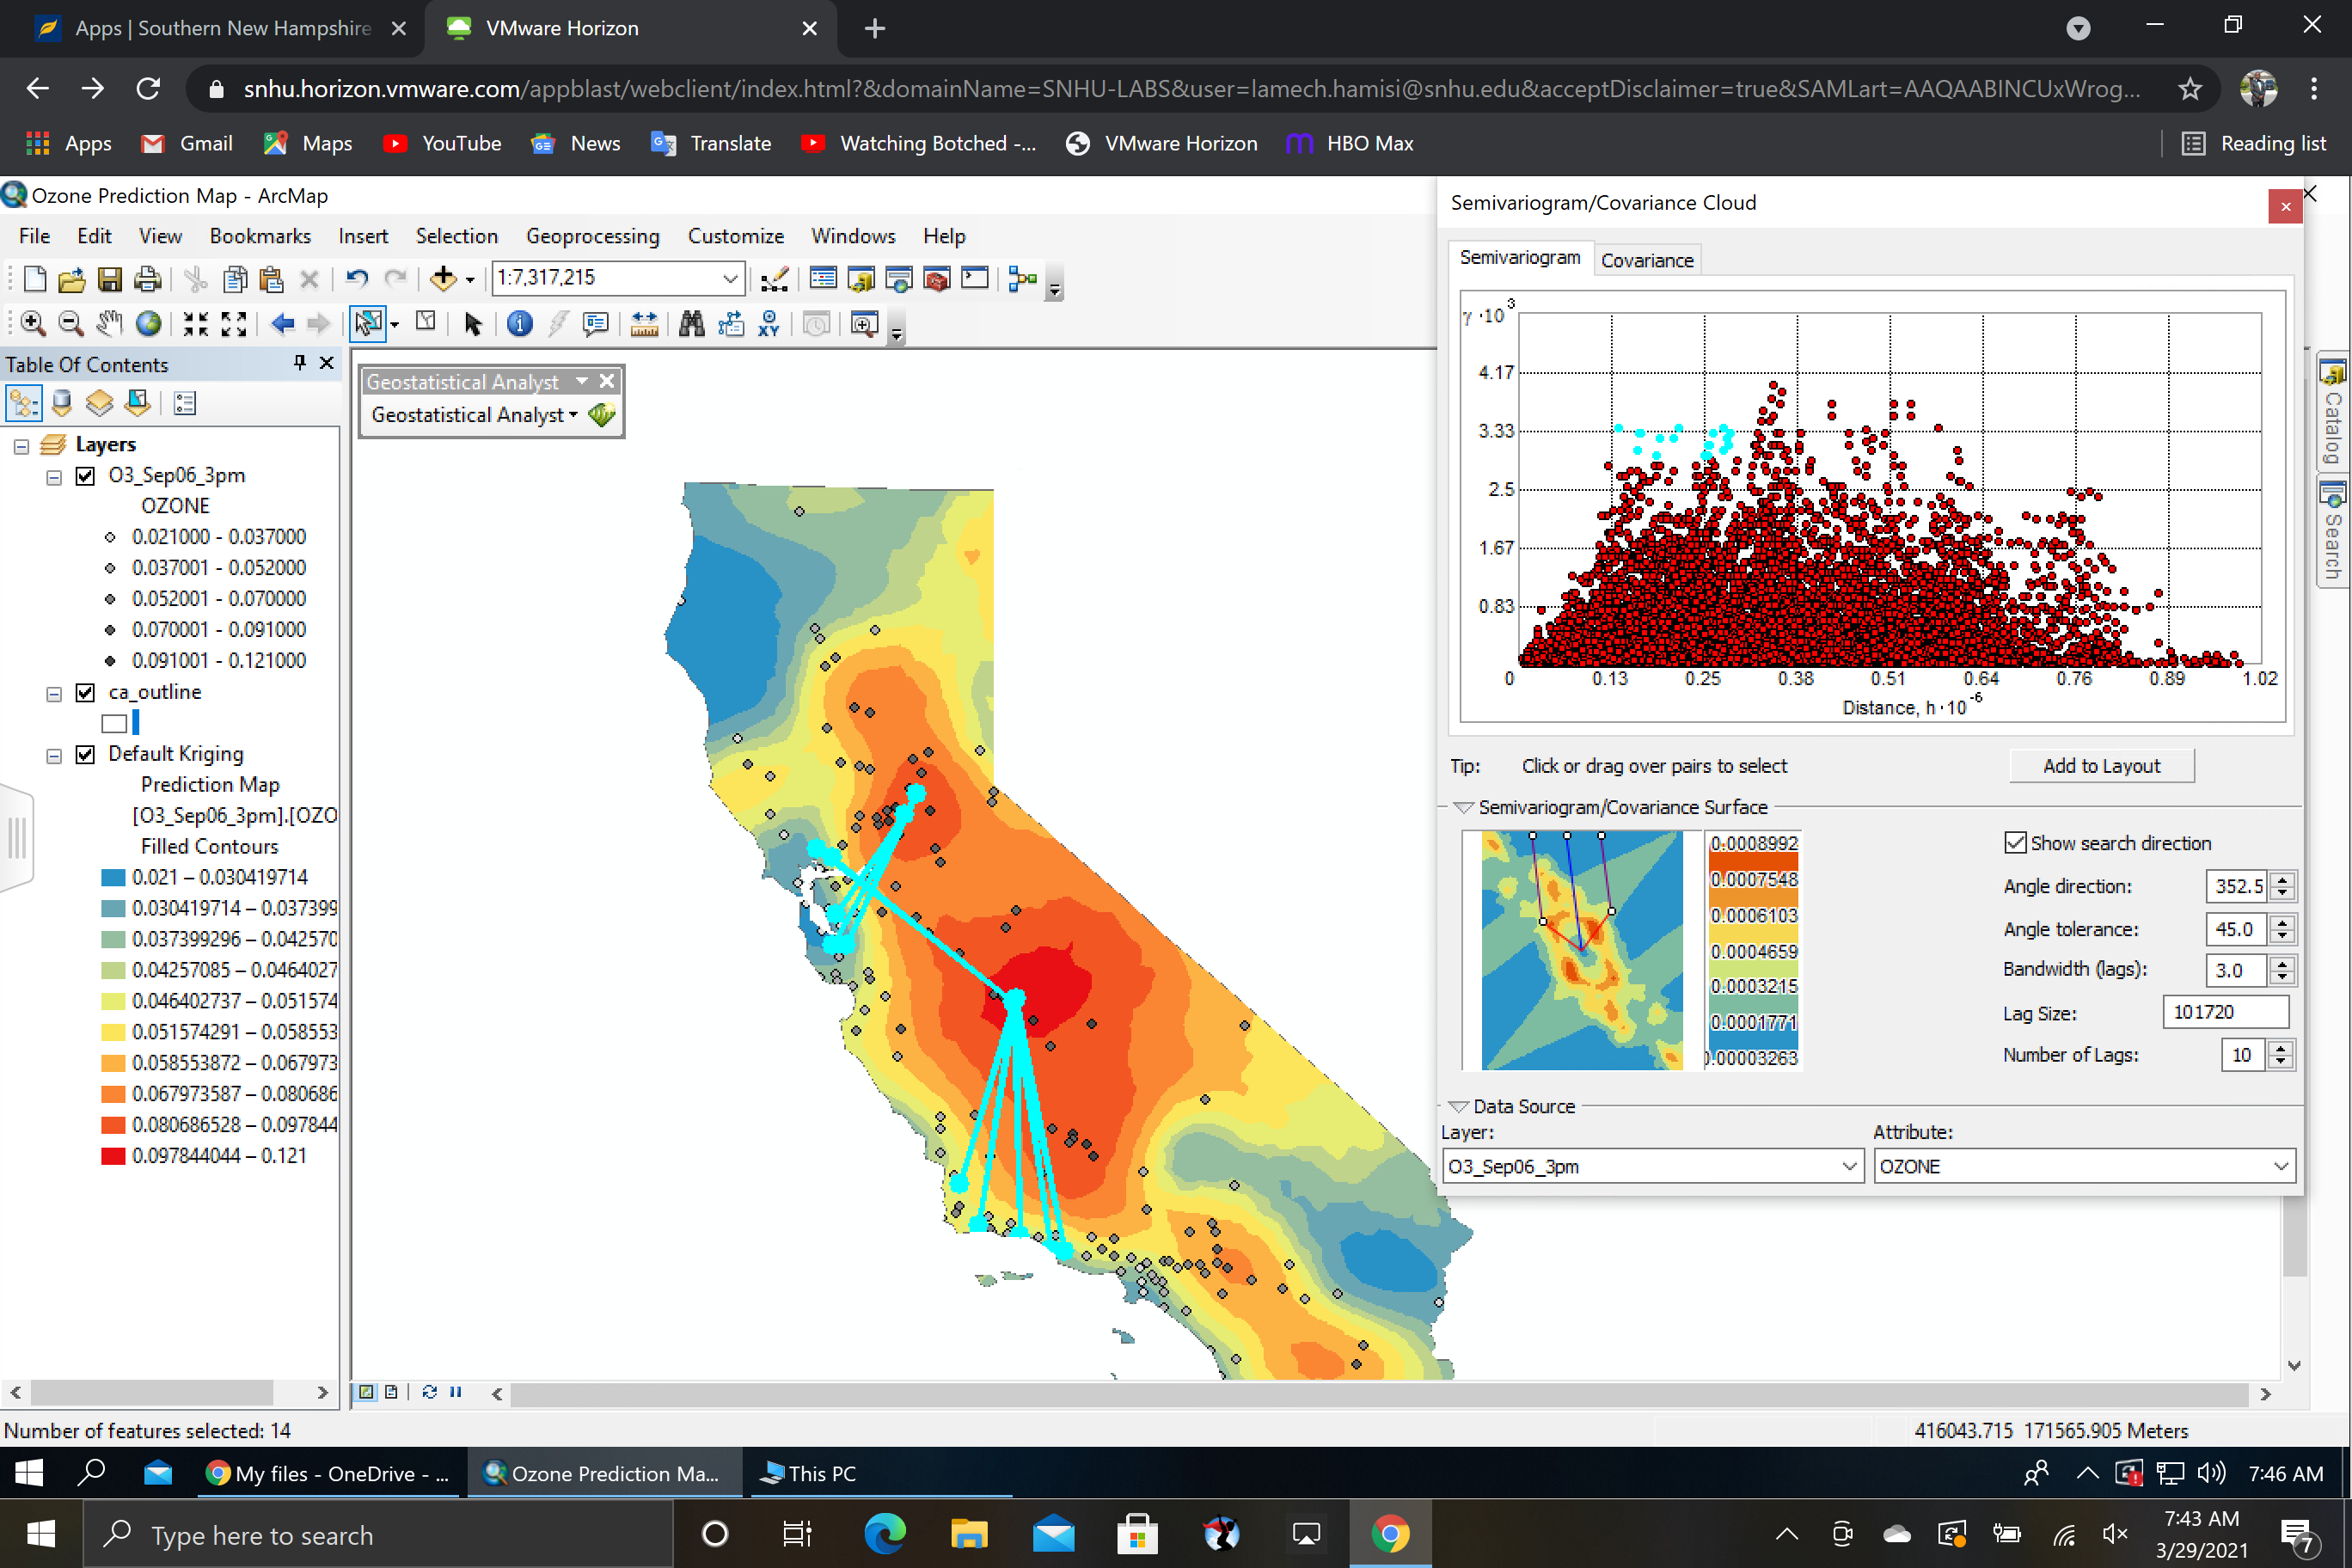Launch the ModelBuilder window icon

(x=1023, y=279)
